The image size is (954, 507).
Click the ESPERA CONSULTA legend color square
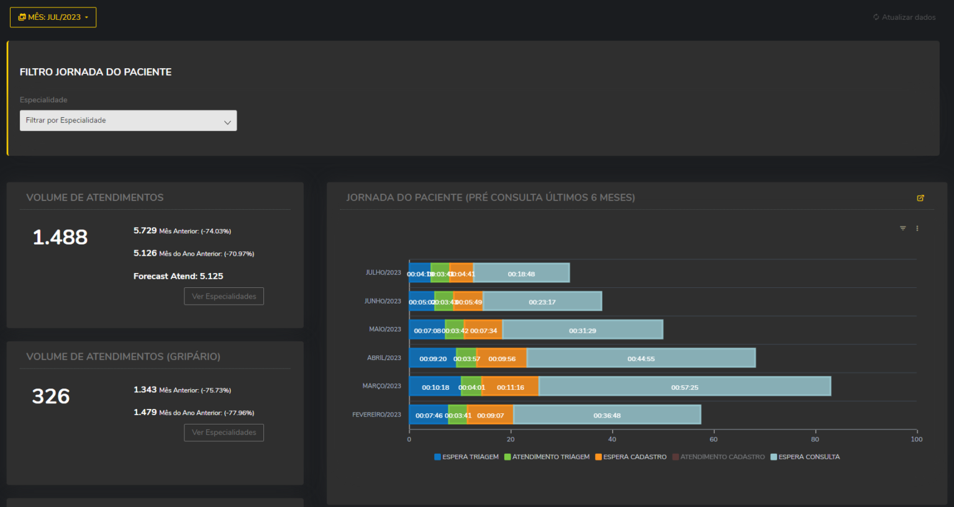click(774, 457)
